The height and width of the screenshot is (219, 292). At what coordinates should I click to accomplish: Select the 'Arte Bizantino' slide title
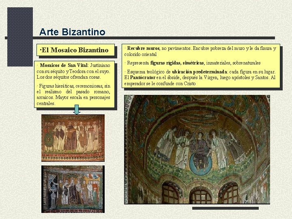coord(72,32)
